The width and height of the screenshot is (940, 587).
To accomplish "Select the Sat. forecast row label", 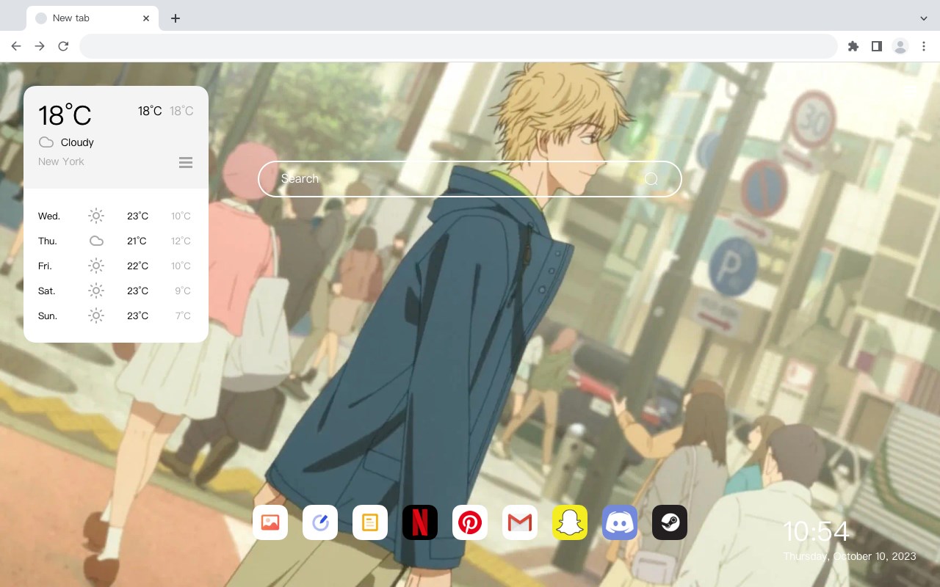I will (x=47, y=291).
